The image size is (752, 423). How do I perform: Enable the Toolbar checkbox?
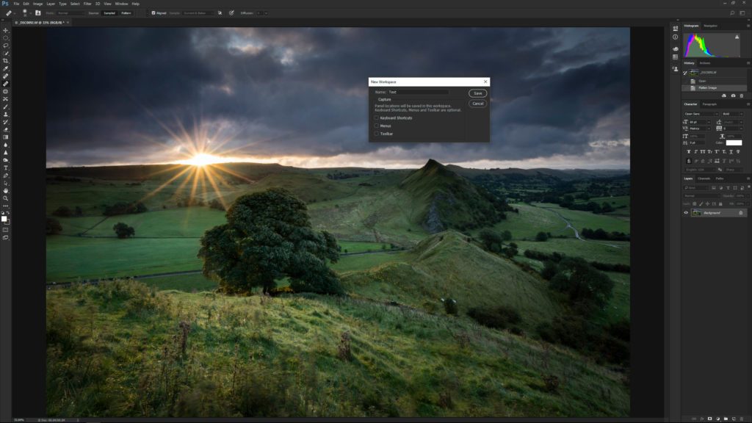coord(377,134)
